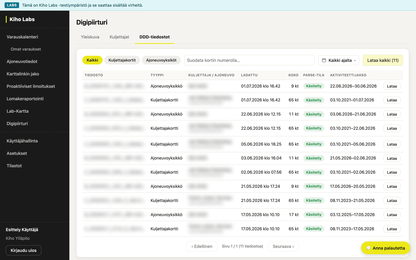Image resolution: width=416 pixels, height=260 pixels.
Task: Click the LADATTU column header
Action: tap(249, 75)
